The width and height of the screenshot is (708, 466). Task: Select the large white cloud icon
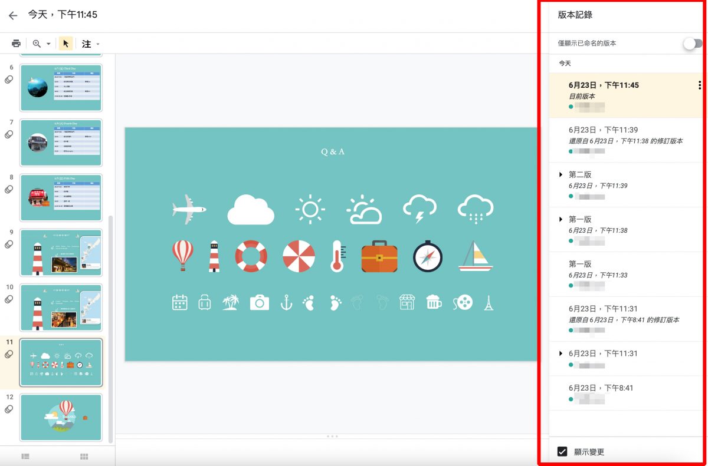(x=251, y=209)
